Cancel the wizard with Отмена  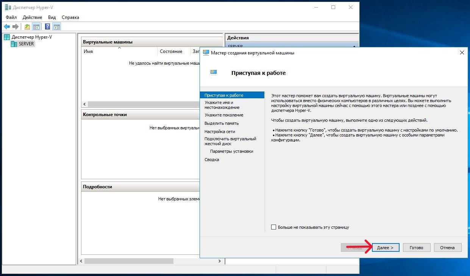coord(447,248)
